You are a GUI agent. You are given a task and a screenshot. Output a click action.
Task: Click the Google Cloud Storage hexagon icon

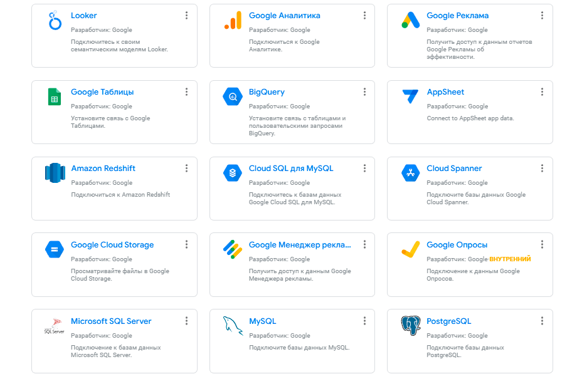(x=55, y=249)
